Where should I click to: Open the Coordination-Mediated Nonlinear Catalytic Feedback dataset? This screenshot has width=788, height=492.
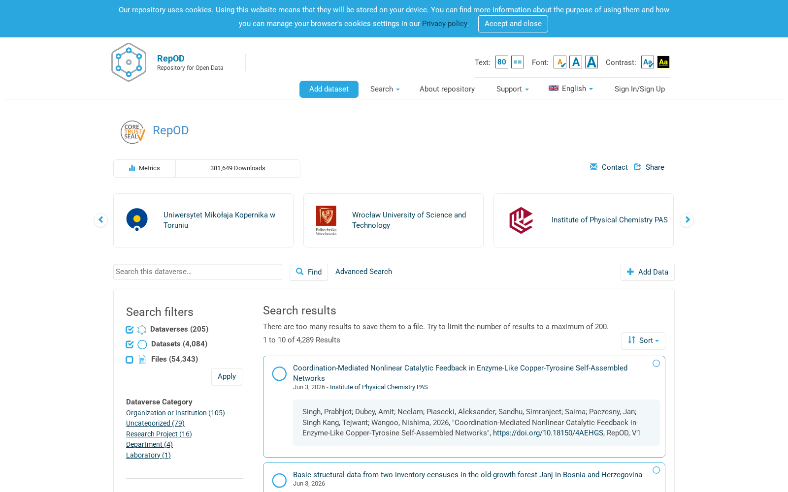460,373
